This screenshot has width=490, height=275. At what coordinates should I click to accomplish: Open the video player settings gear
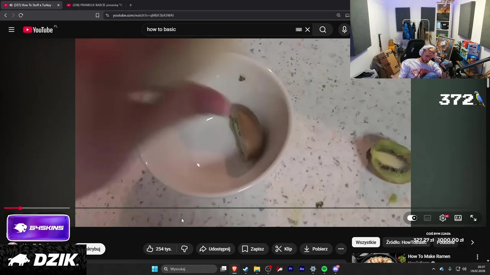(443, 218)
